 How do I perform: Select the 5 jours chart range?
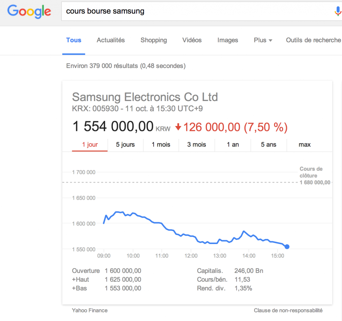125,145
